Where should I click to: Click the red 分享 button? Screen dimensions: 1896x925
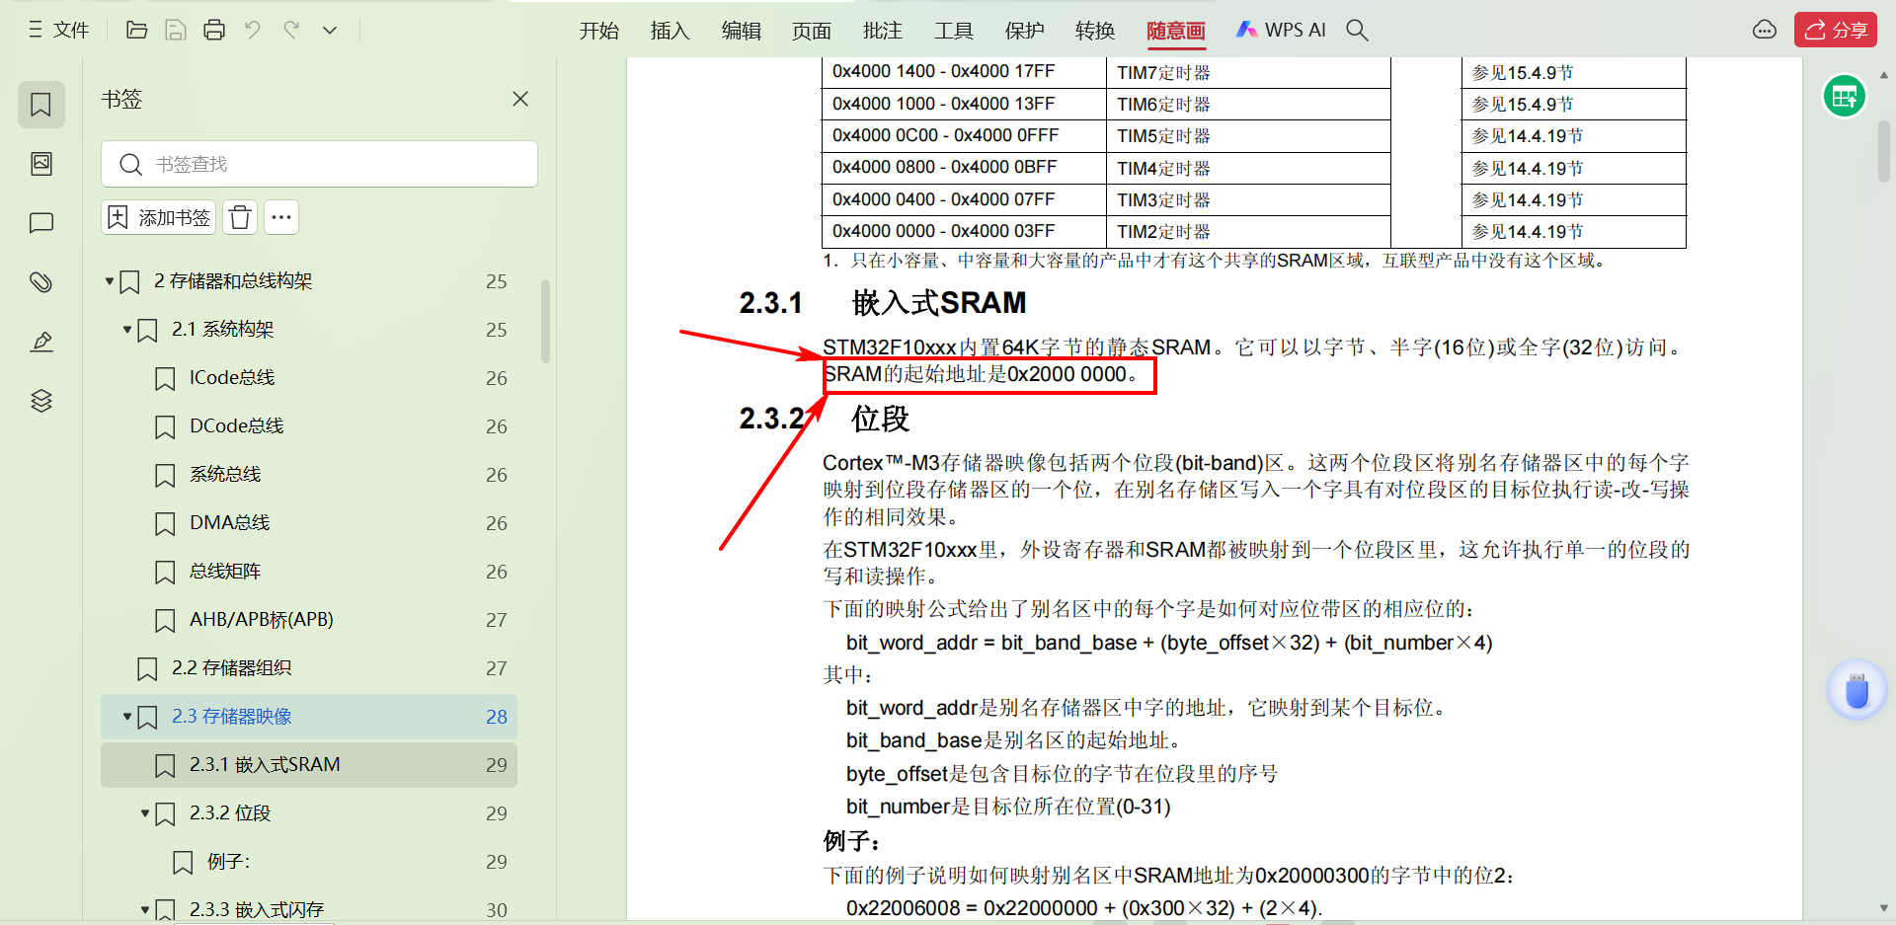pos(1836,30)
